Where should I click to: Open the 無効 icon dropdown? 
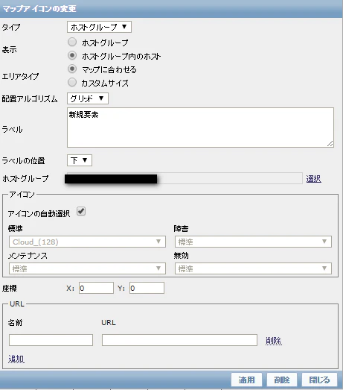[253, 268]
